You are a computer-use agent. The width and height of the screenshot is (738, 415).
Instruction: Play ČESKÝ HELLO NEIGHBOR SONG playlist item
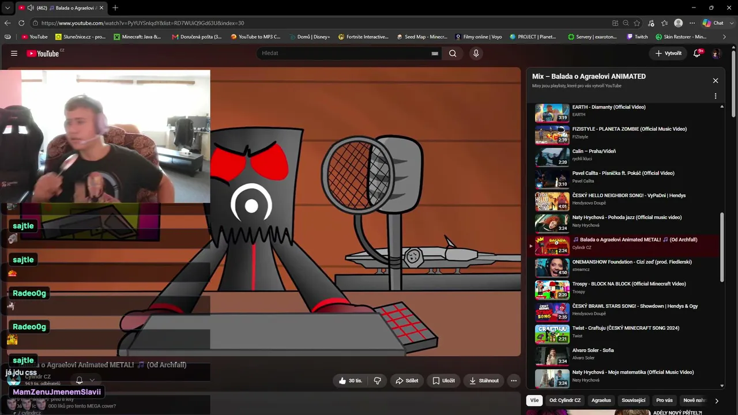tap(626, 202)
